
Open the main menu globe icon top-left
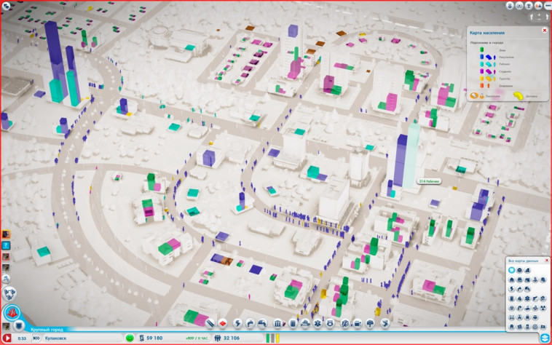click(7, 5)
